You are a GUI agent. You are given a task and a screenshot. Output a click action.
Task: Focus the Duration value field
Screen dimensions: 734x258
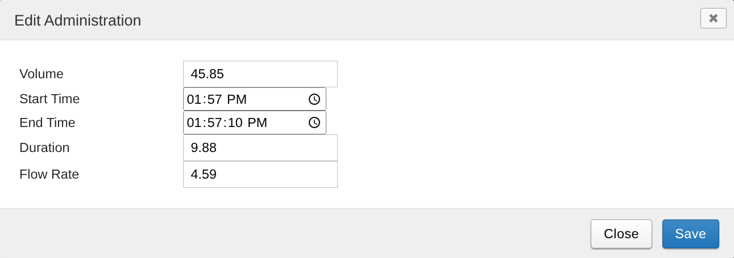(260, 148)
